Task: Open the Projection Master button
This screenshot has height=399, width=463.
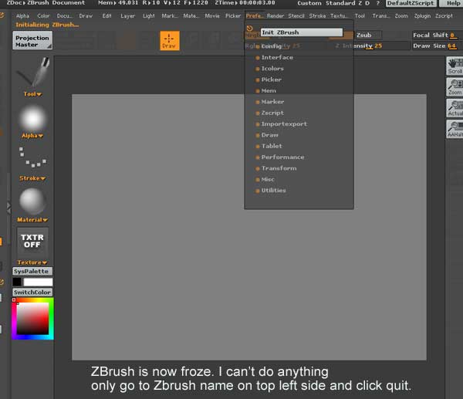Action: pos(32,41)
